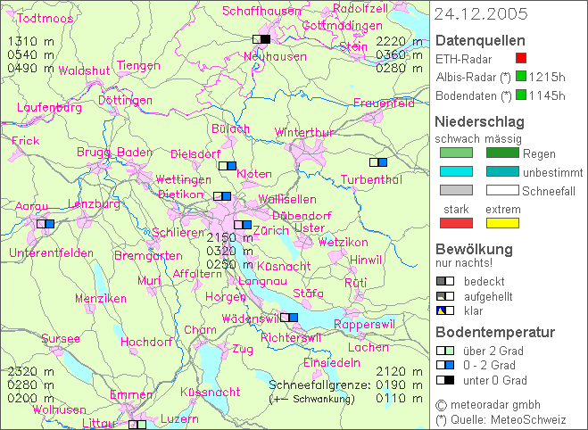588x430 pixels.
Task: Click the Menziken town label
Action: (x=101, y=299)
